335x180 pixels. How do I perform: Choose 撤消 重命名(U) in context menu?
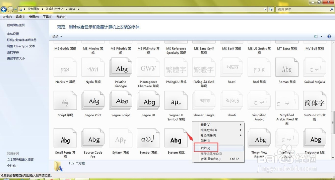pos(218,159)
